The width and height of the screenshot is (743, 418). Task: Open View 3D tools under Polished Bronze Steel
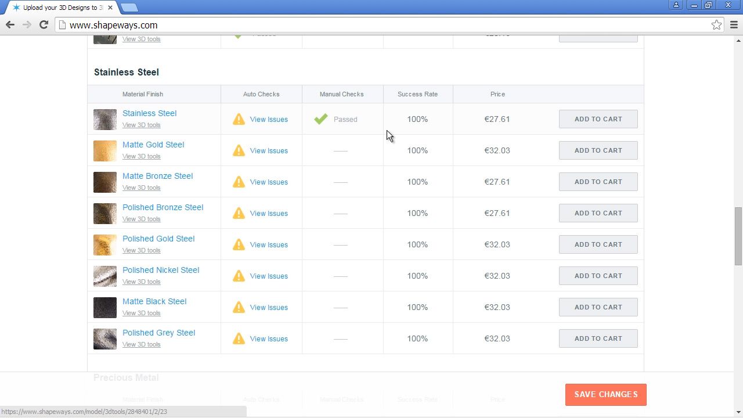[141, 219]
